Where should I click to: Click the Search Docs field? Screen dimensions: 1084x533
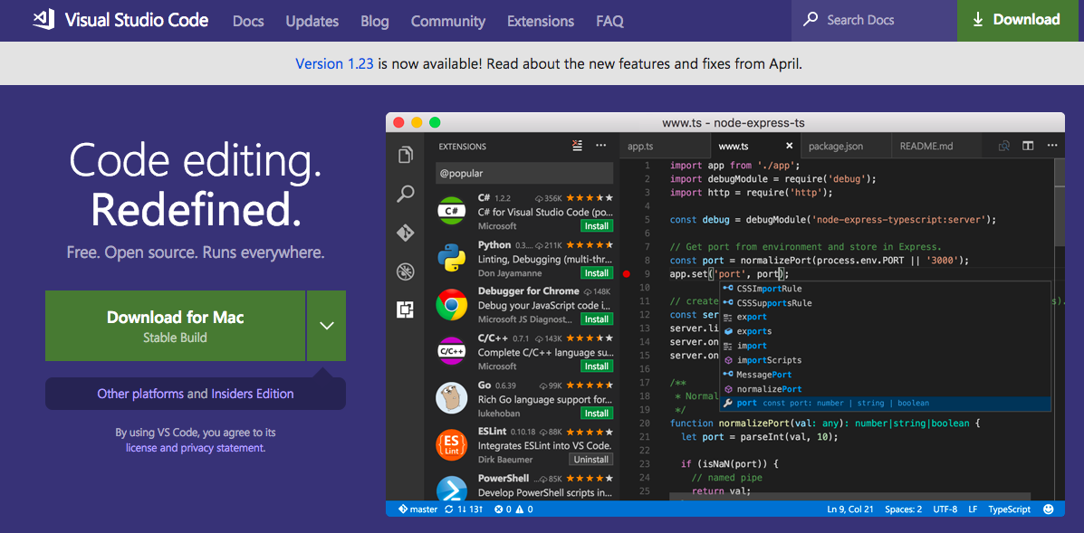875,21
